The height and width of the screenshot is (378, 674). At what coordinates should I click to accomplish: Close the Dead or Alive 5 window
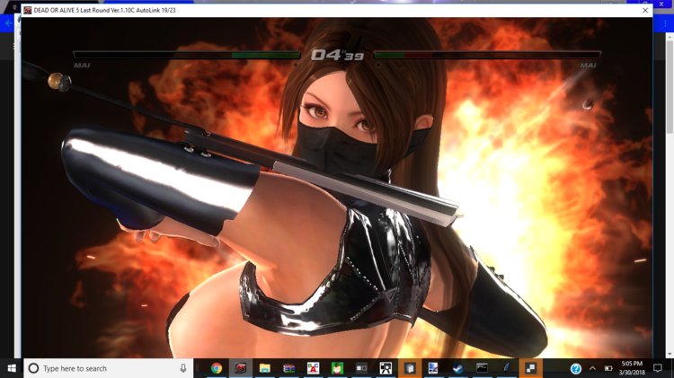click(x=645, y=10)
